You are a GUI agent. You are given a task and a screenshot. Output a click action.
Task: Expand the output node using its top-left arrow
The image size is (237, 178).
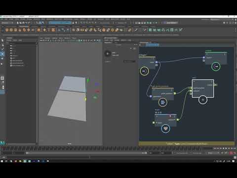(207, 54)
